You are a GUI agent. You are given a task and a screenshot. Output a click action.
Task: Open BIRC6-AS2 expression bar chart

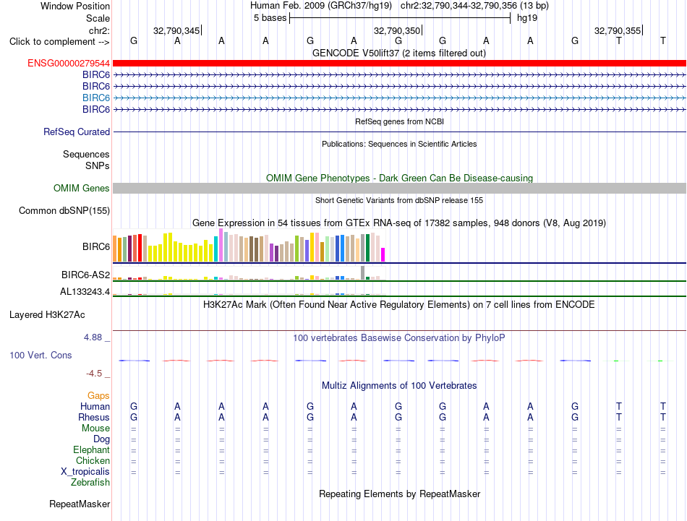(249, 274)
